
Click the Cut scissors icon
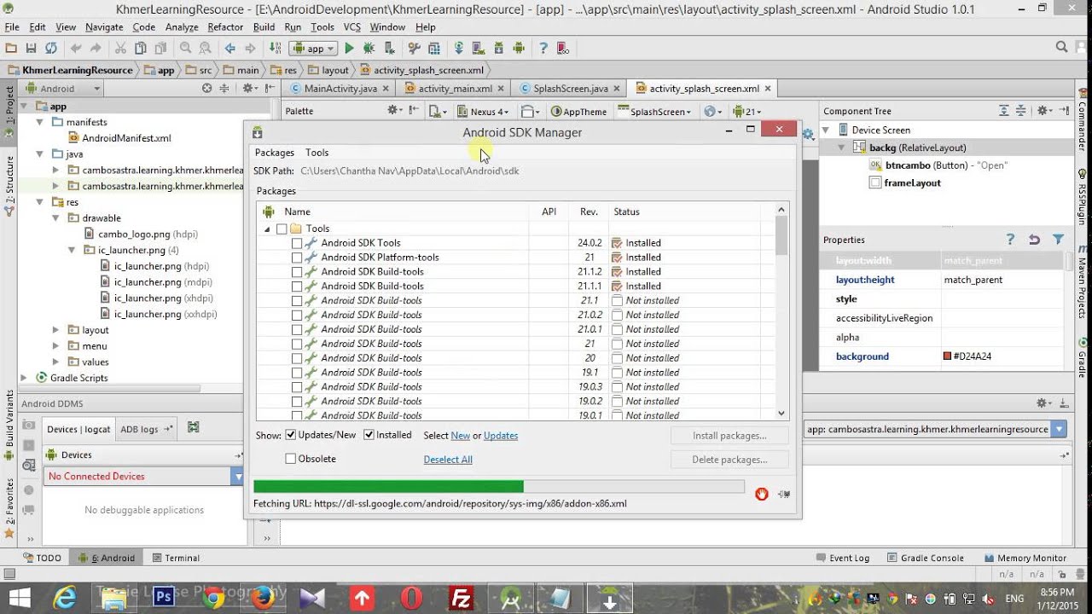coord(120,49)
